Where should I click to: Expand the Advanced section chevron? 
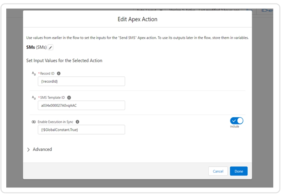point(29,150)
